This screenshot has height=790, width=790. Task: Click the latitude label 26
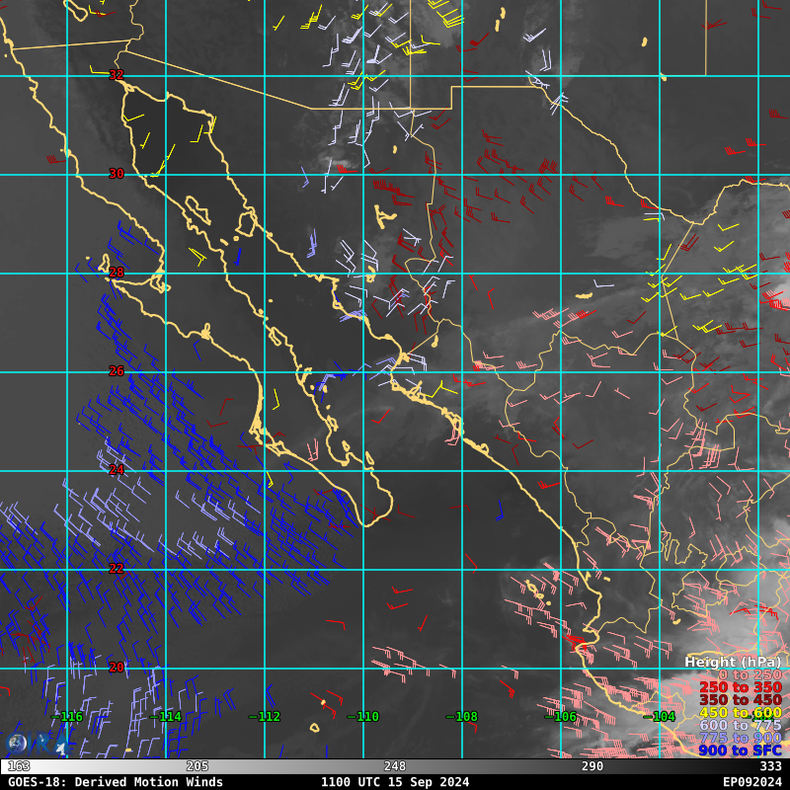coord(117,371)
